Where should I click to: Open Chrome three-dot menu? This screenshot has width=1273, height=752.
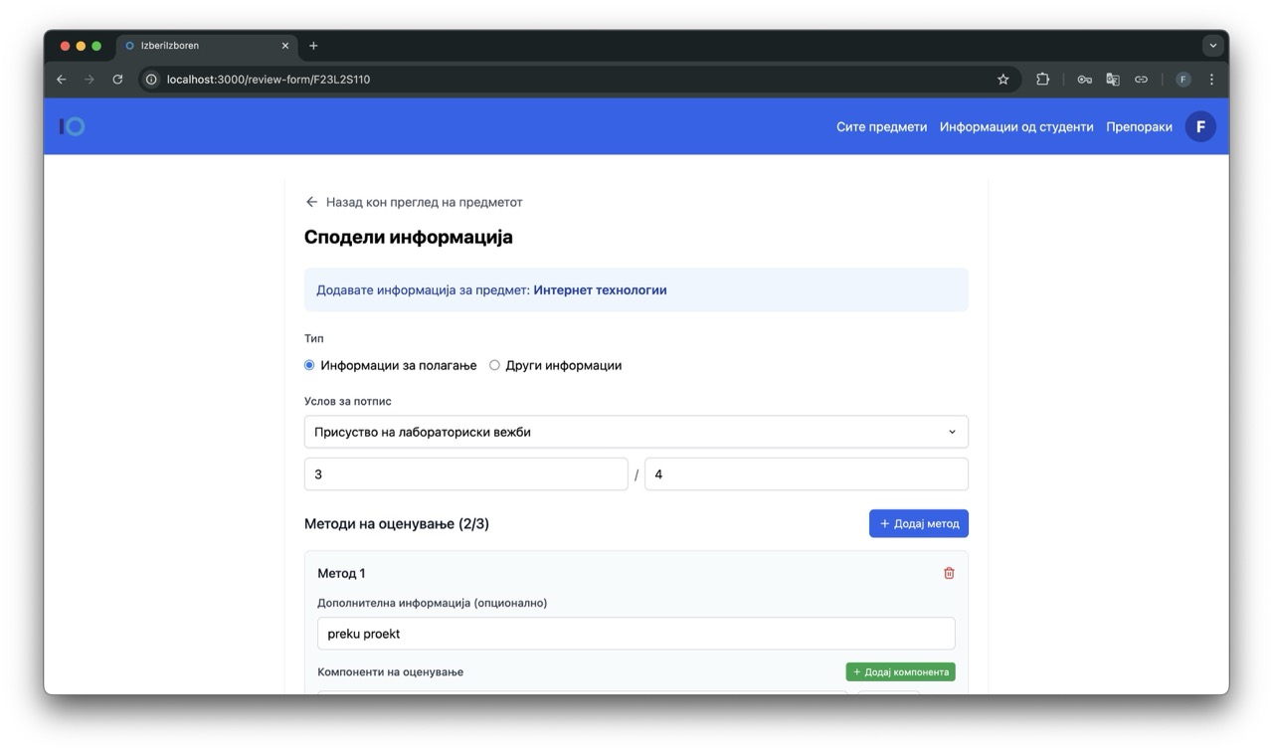pyautogui.click(x=1211, y=80)
